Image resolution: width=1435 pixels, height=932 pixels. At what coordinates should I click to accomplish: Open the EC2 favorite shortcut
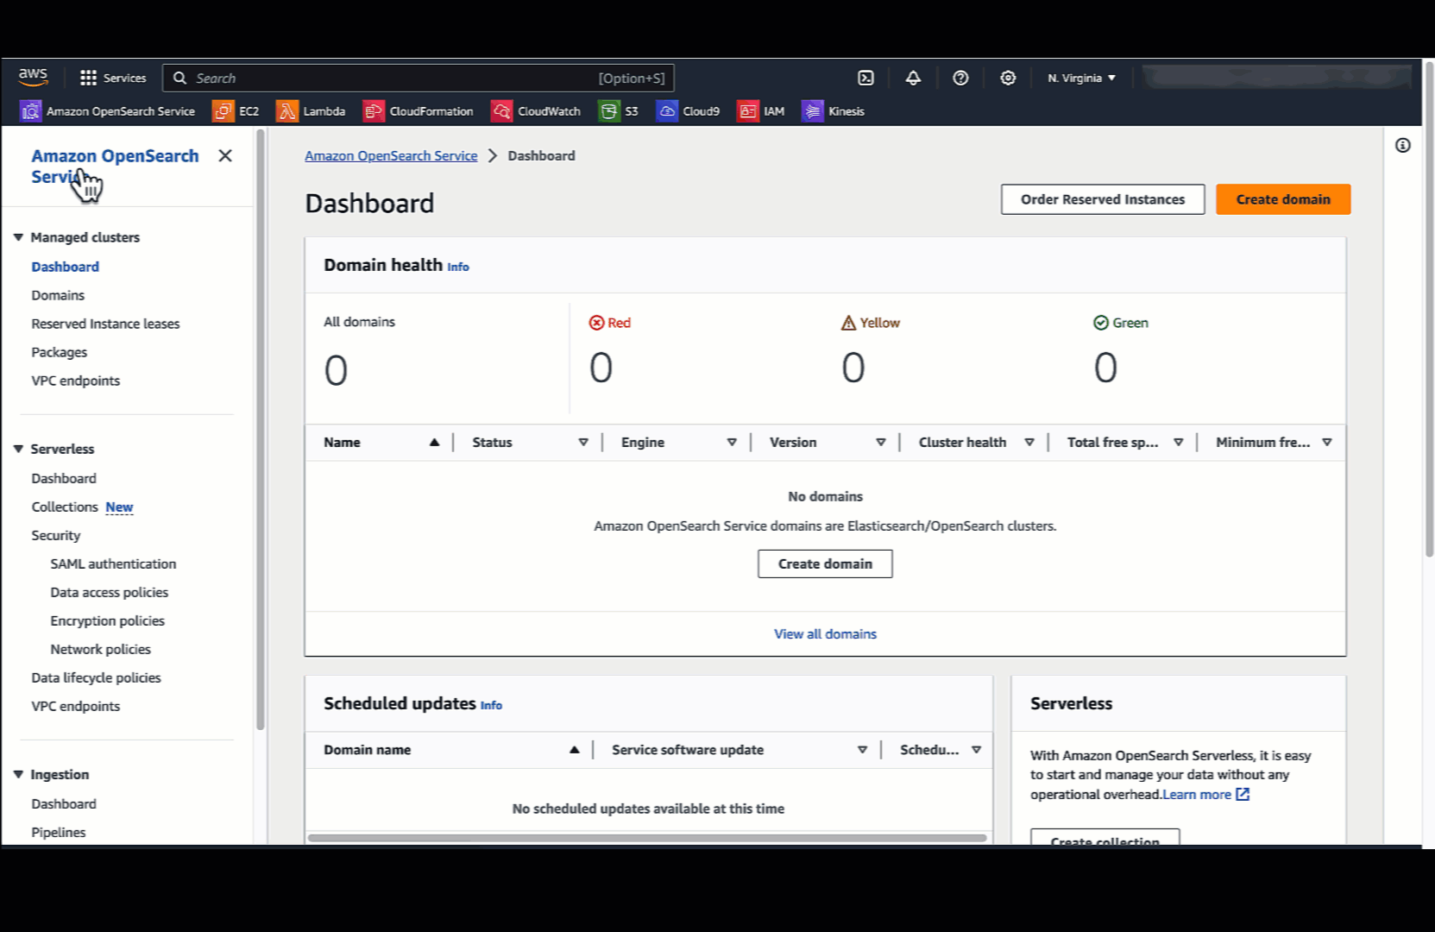(x=236, y=111)
